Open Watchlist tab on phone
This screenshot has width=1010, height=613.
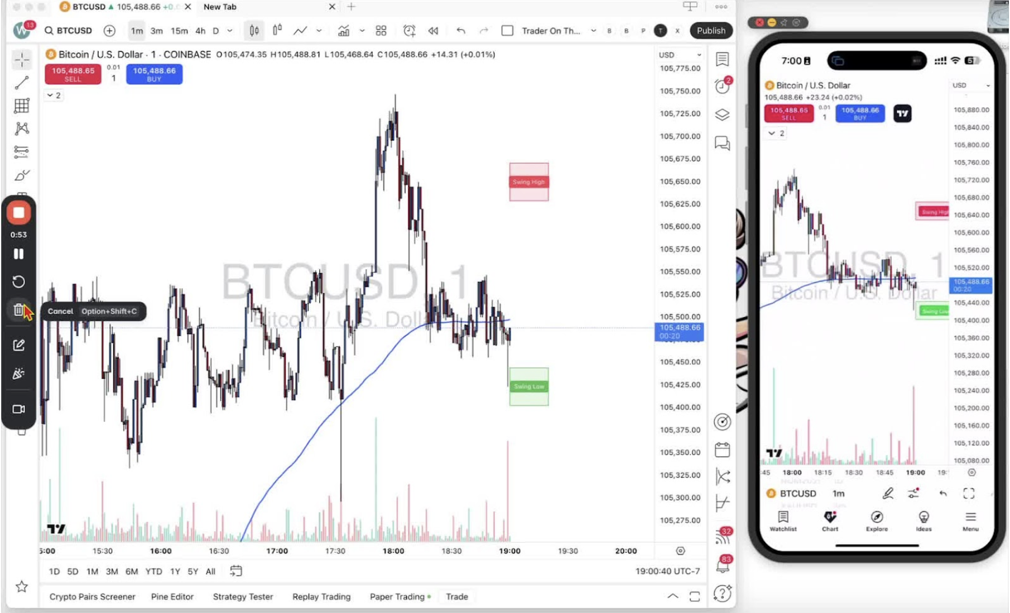[x=783, y=521]
